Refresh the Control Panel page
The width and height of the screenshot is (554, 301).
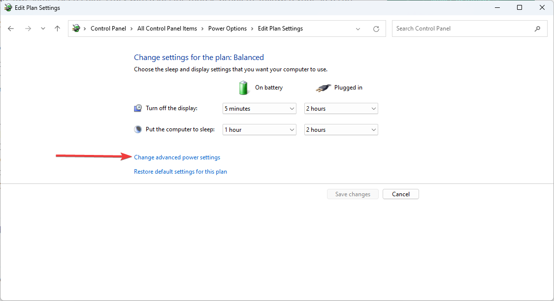click(x=376, y=29)
